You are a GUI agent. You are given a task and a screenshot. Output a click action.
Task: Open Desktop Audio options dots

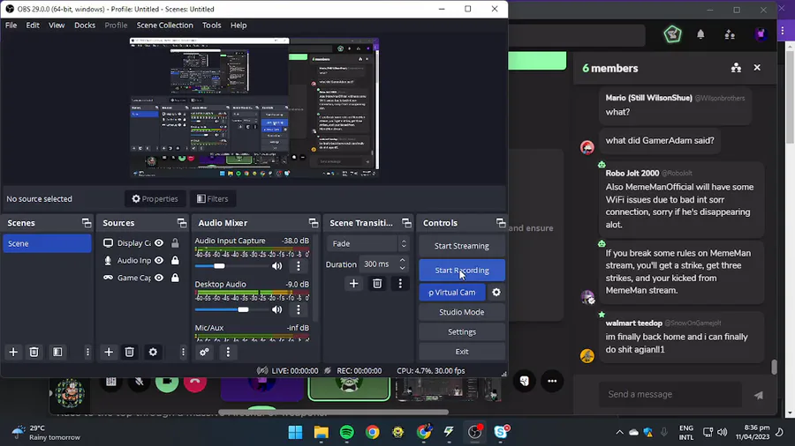[299, 309]
